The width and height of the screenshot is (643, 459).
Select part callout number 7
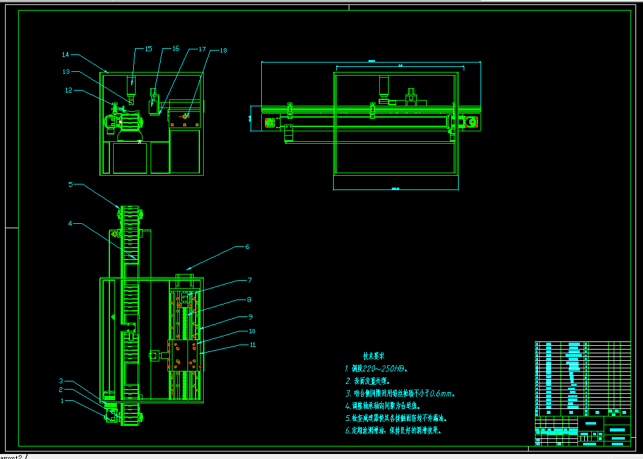pyautogui.click(x=249, y=280)
